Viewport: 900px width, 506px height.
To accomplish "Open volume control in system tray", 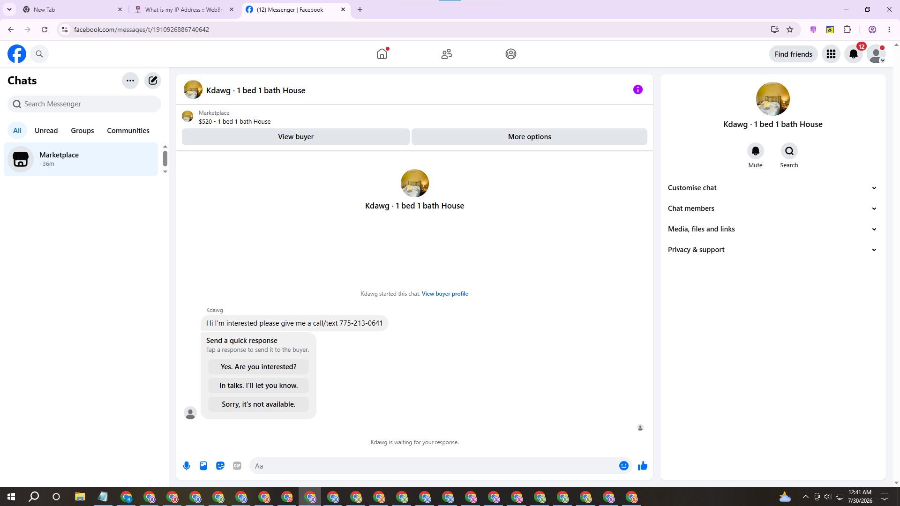I will click(828, 497).
